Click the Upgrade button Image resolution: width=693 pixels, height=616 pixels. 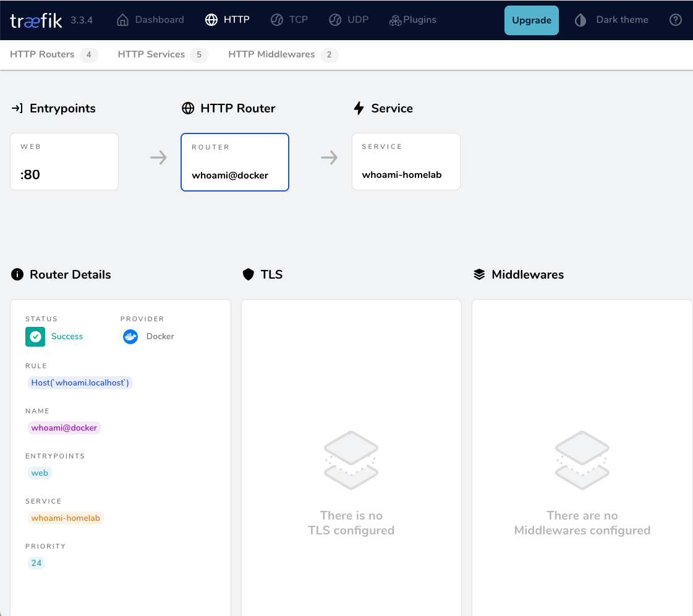pyautogui.click(x=531, y=20)
